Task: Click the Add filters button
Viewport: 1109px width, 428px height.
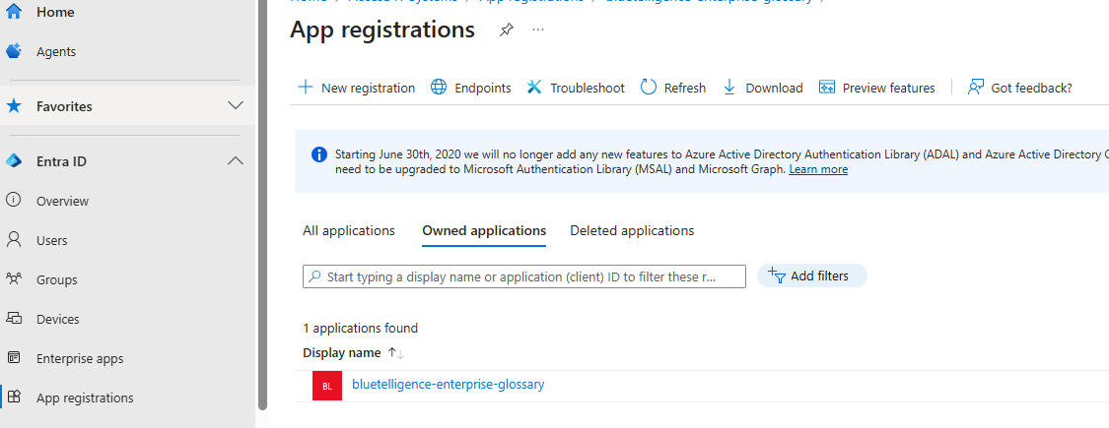Action: pyautogui.click(x=812, y=276)
